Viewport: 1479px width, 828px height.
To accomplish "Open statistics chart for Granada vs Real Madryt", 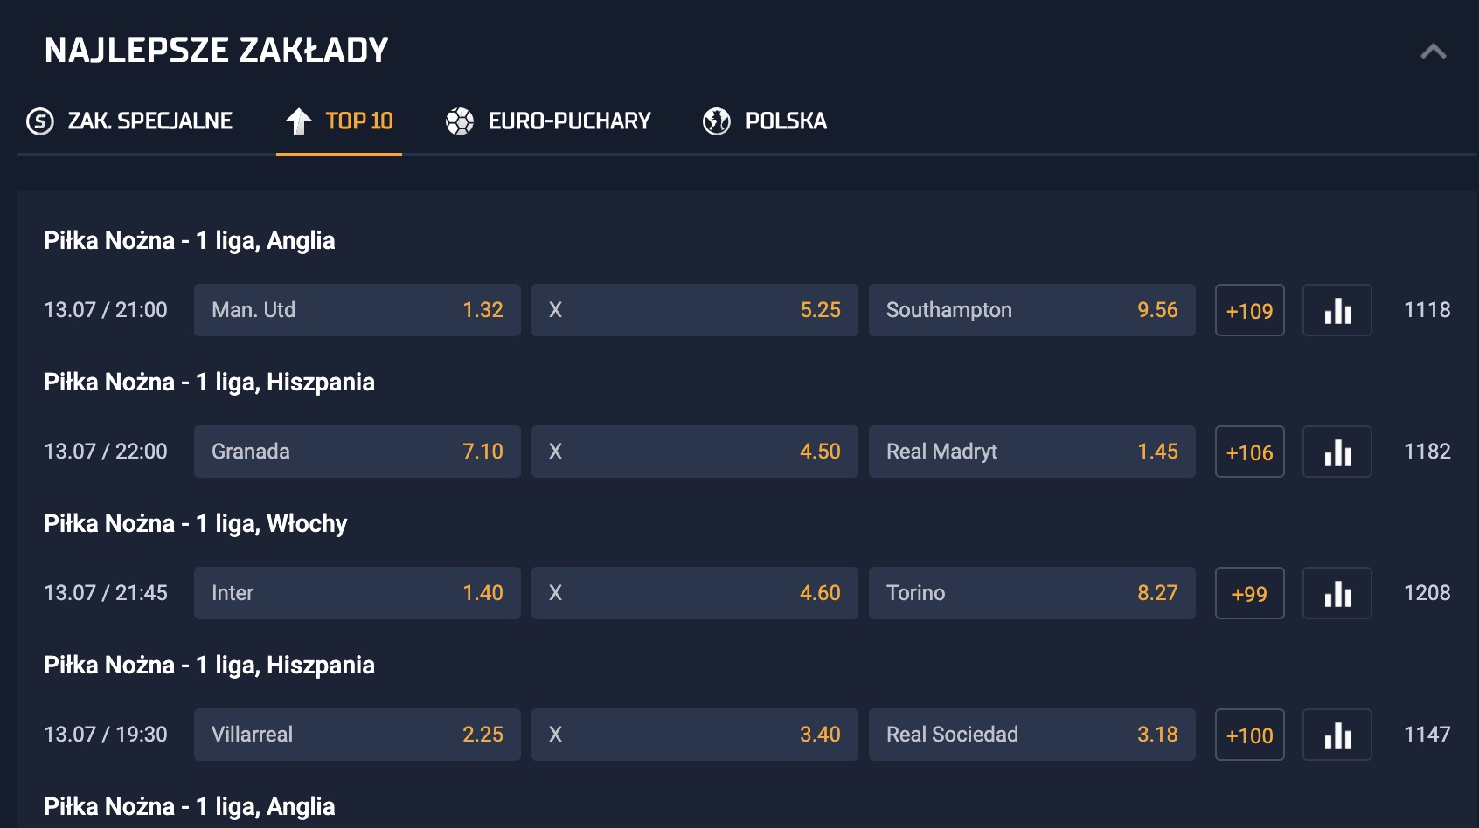I will [1337, 452].
